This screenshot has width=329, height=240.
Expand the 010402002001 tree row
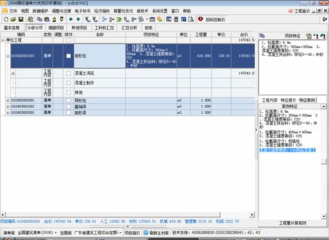click(x=8, y=100)
